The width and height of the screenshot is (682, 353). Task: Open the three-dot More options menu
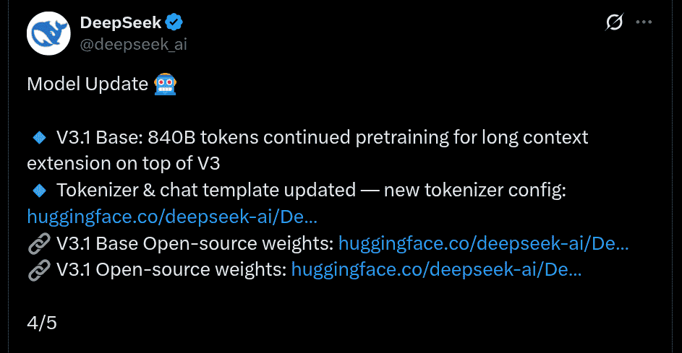[x=644, y=23]
